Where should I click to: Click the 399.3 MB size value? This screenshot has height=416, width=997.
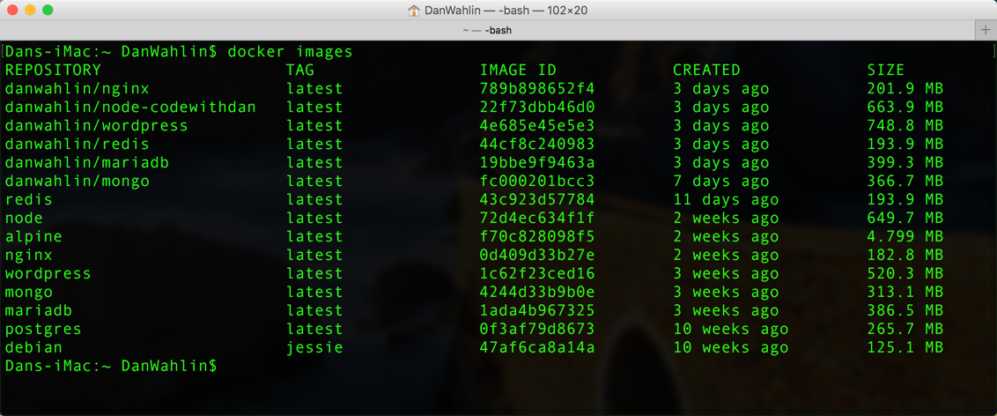click(x=905, y=162)
